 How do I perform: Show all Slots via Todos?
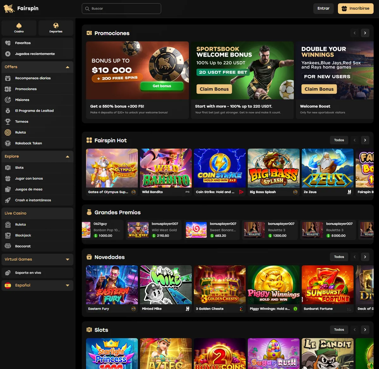coord(339,329)
